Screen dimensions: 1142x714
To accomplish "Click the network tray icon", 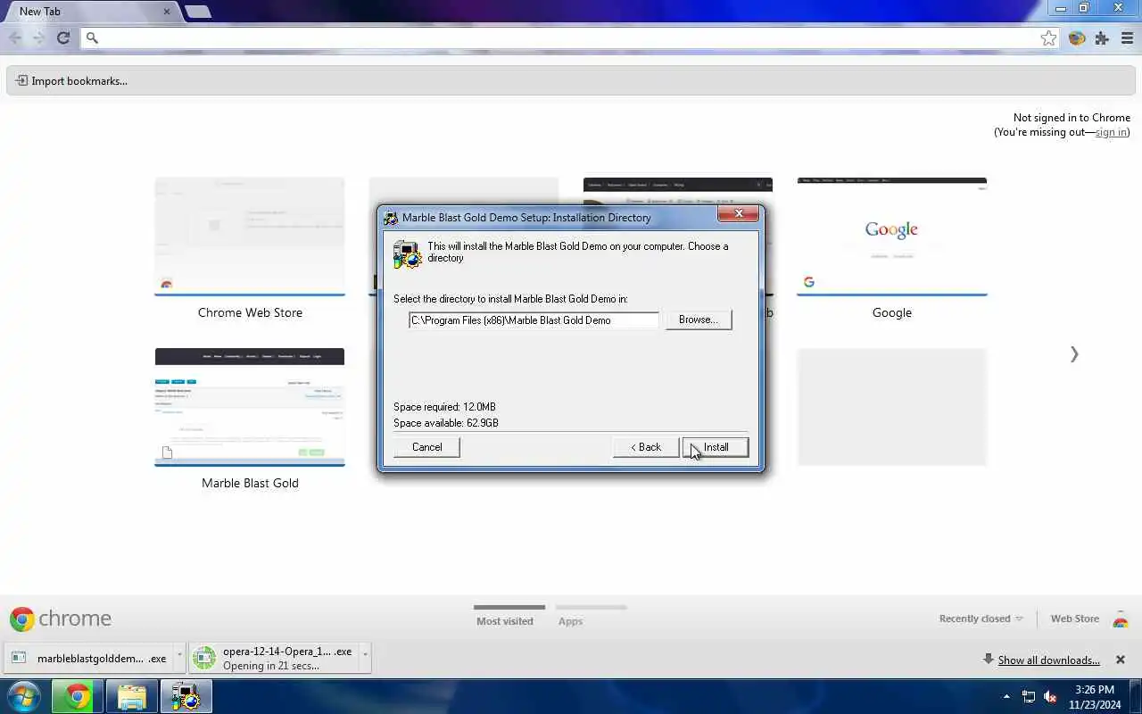I will tap(1029, 696).
